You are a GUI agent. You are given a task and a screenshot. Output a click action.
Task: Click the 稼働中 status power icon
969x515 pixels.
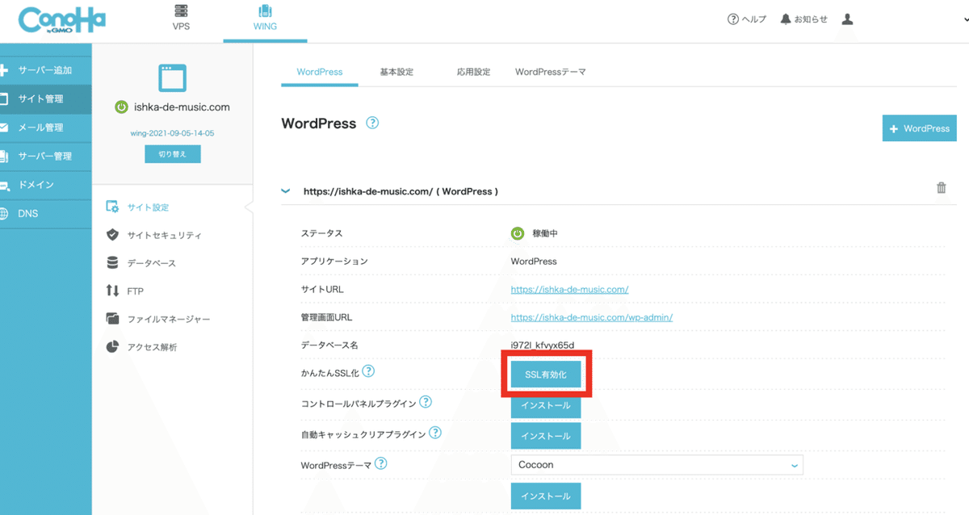[x=518, y=233]
